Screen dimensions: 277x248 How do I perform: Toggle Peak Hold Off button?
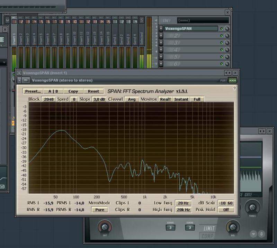(x=226, y=210)
